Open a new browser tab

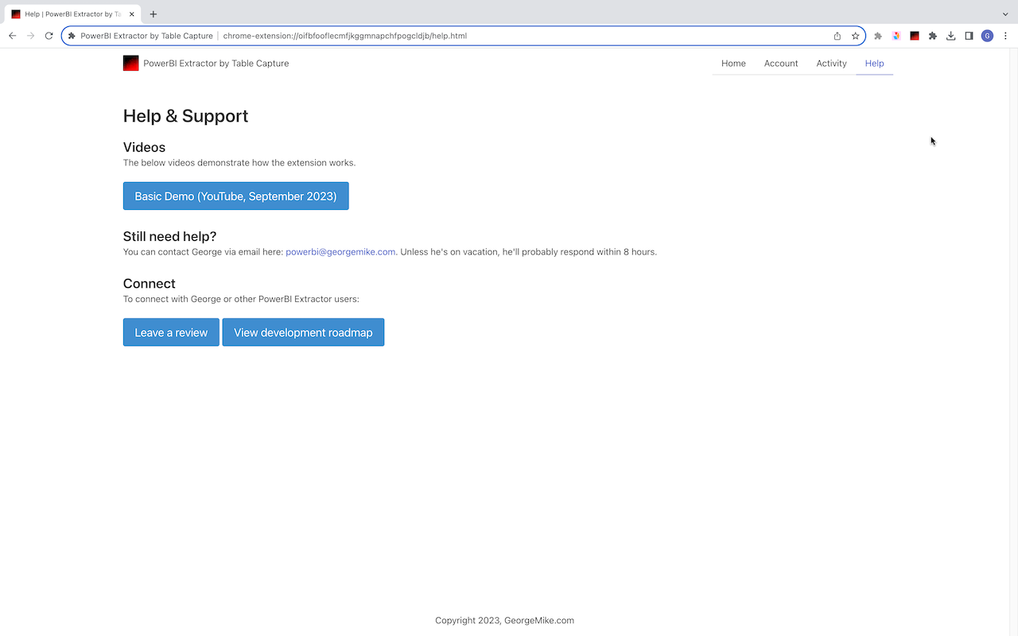pos(153,14)
